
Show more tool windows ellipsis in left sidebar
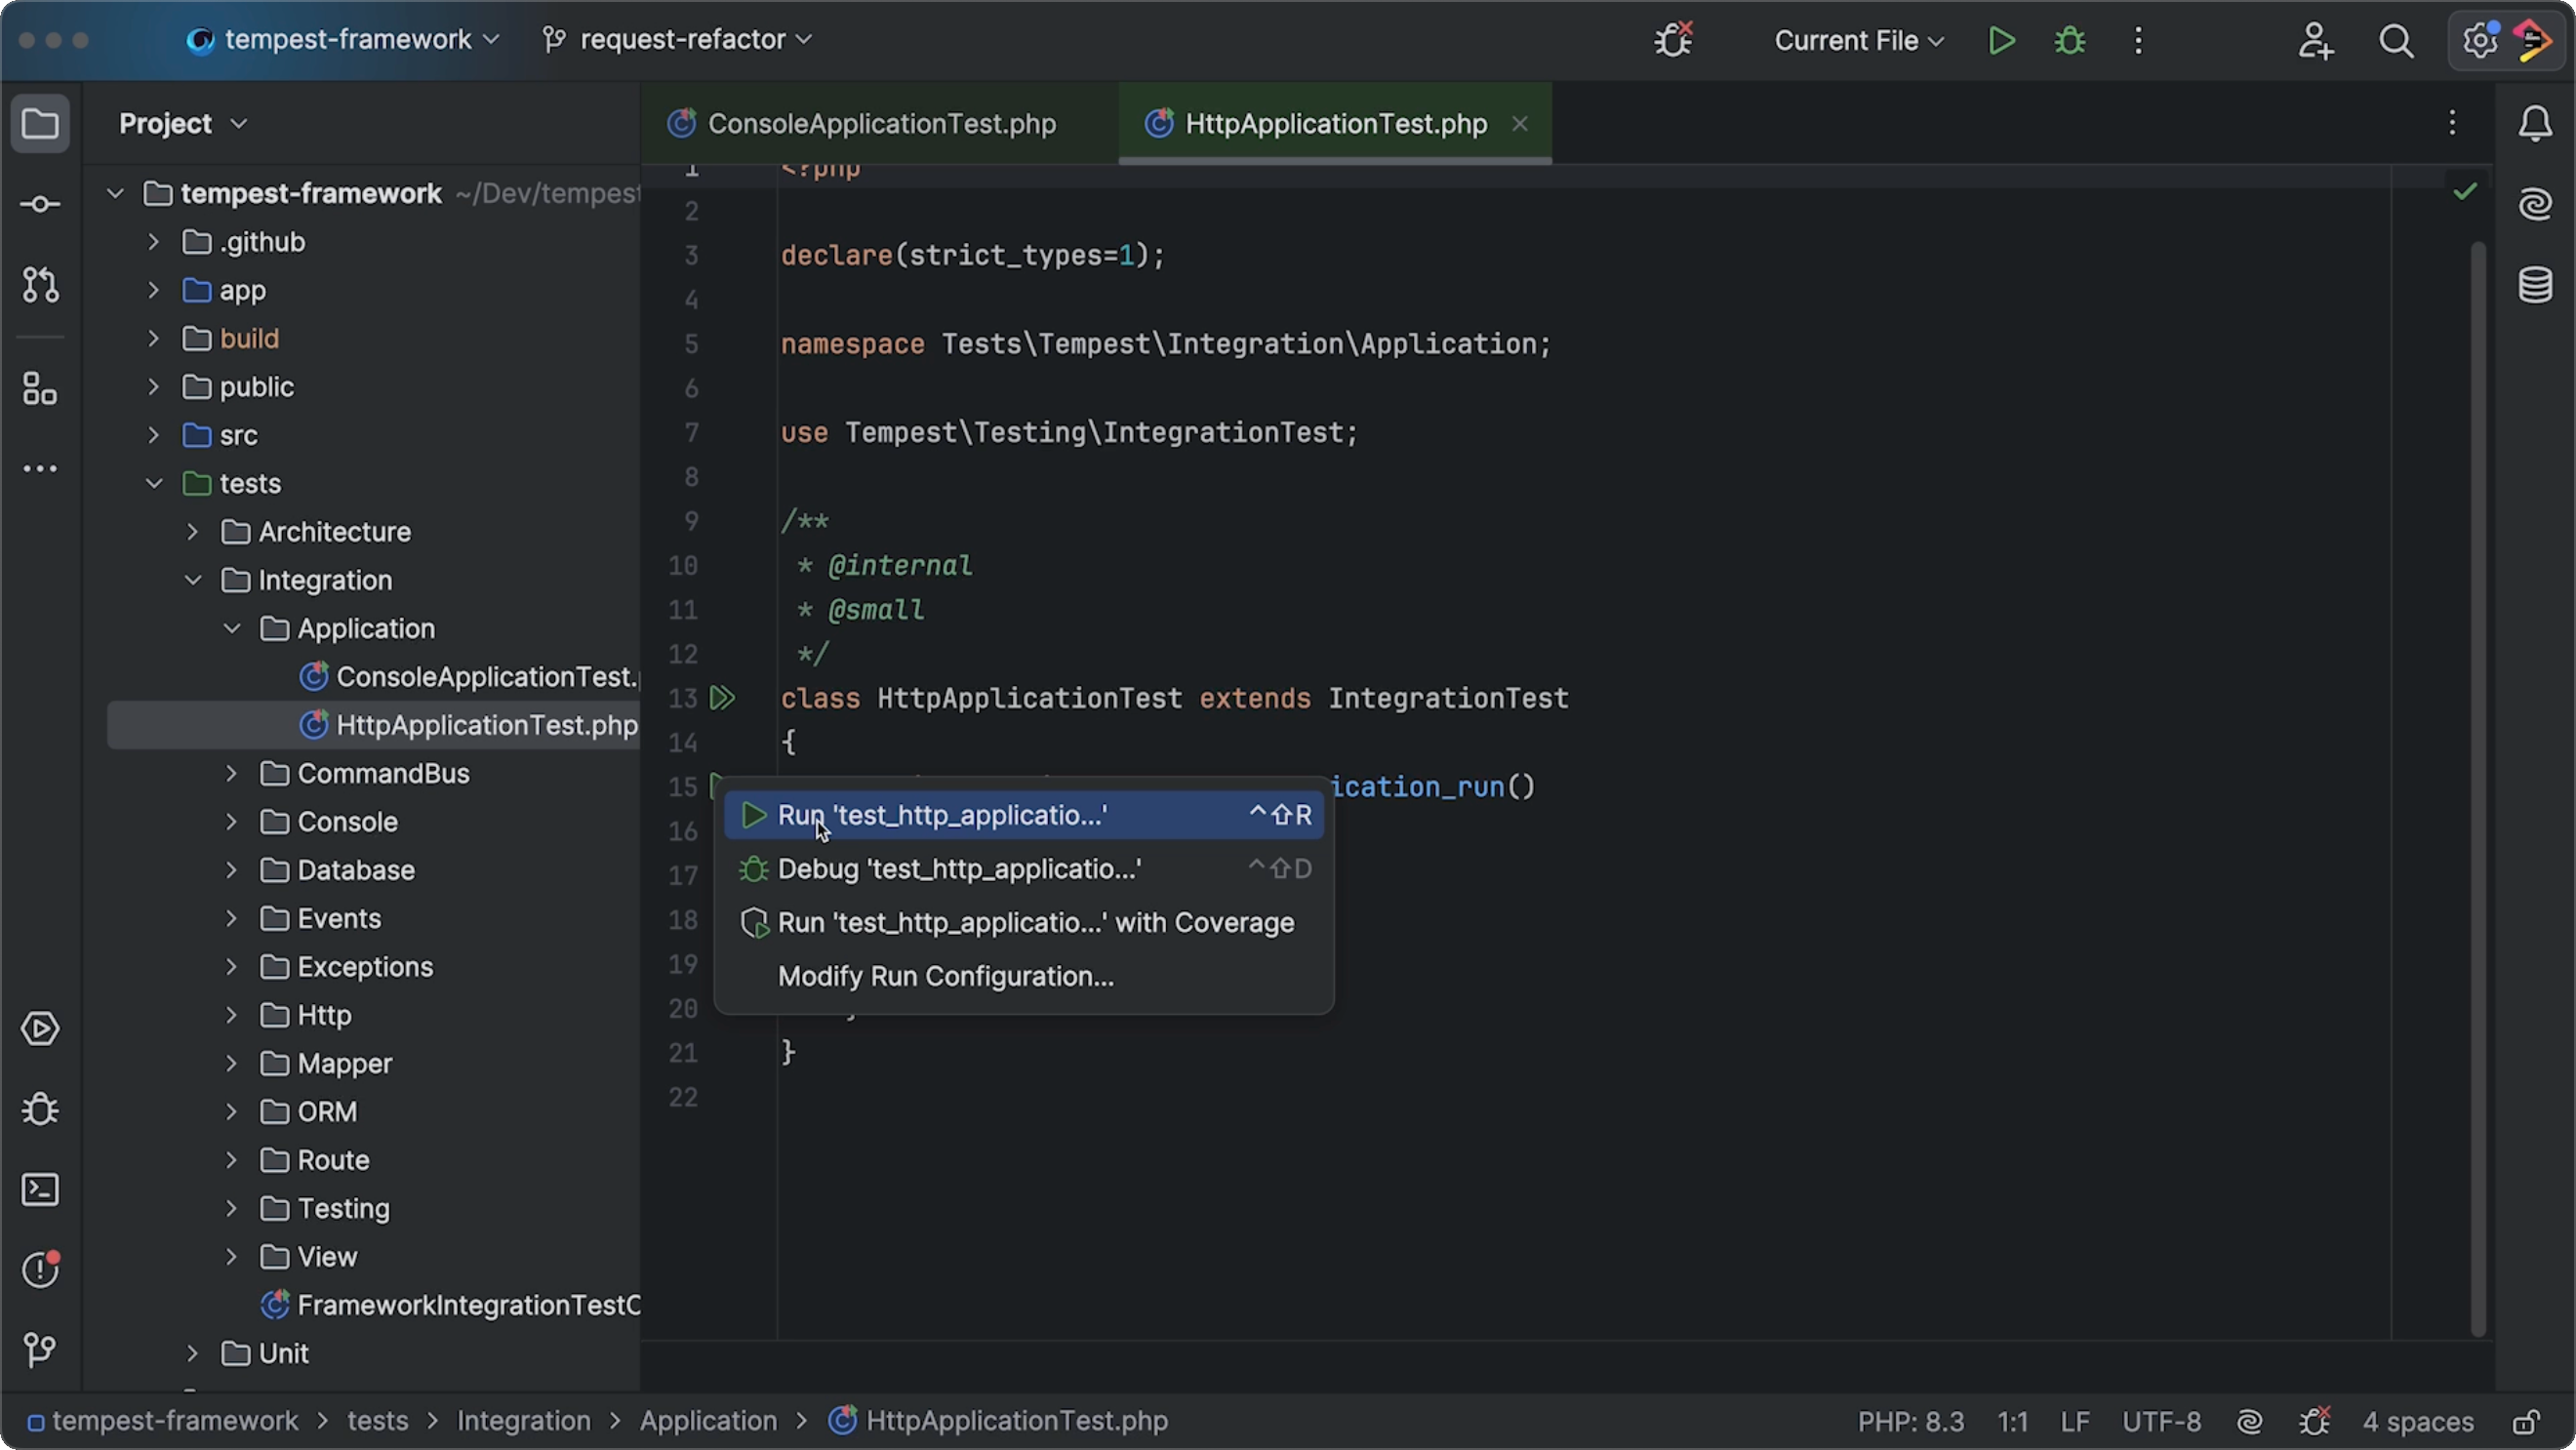coord(40,469)
